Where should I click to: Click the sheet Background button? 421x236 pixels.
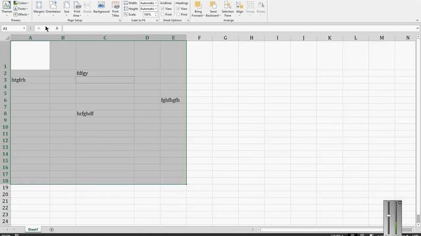coord(101,7)
